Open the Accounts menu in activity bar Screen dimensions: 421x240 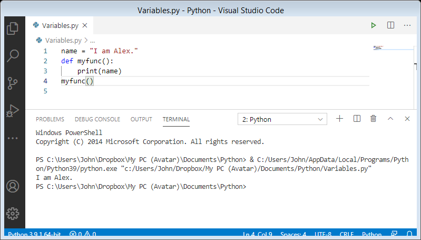tap(13, 187)
